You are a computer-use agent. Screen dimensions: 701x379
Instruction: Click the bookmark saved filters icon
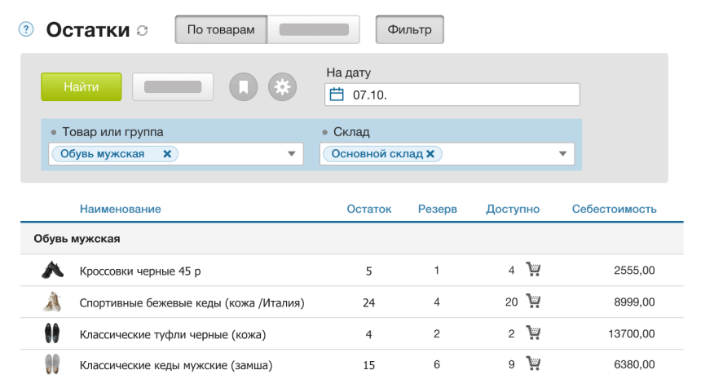[243, 86]
